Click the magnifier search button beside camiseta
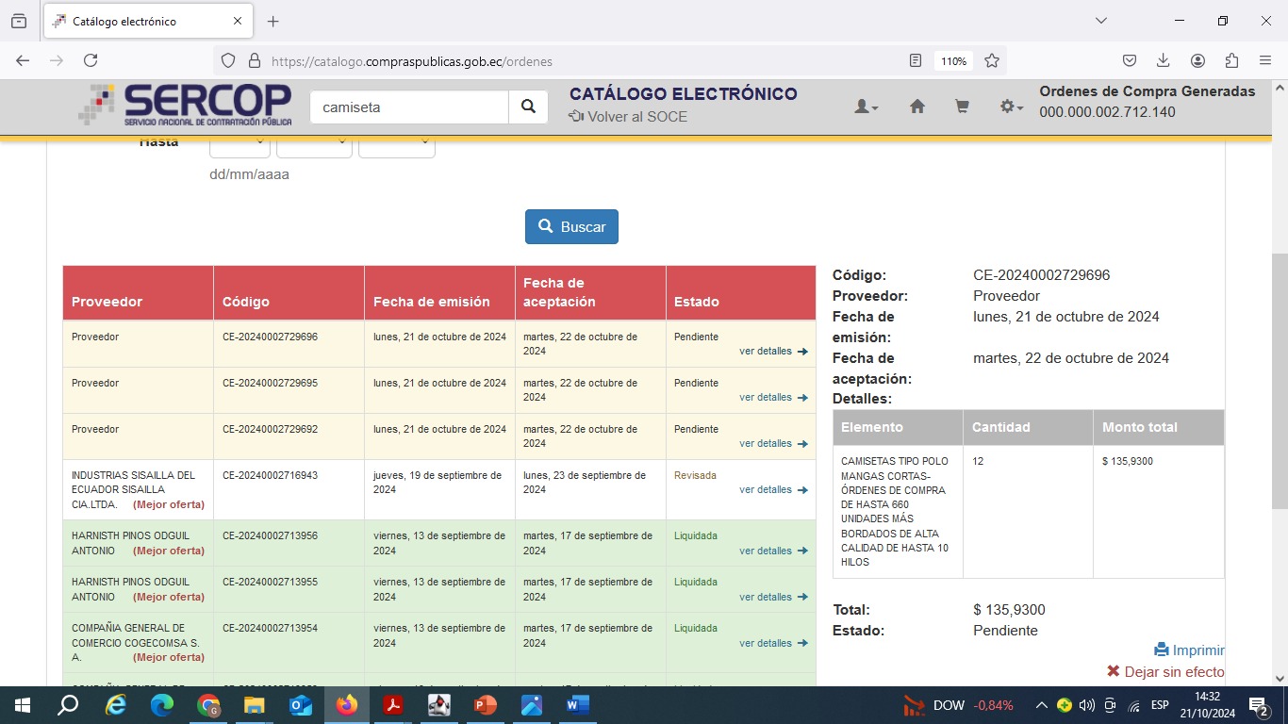This screenshot has width=1288, height=724. click(x=528, y=107)
